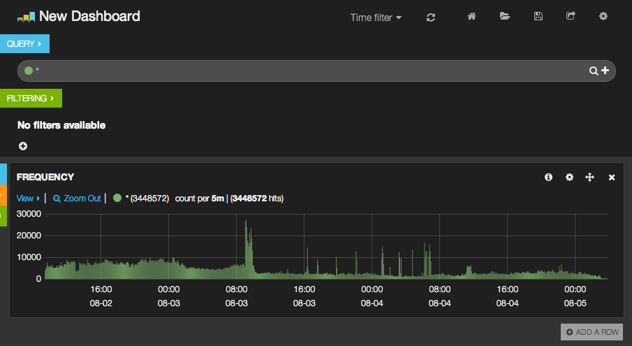632x346 pixels.
Task: Click the Frequency panel move icon
Action: click(x=589, y=177)
